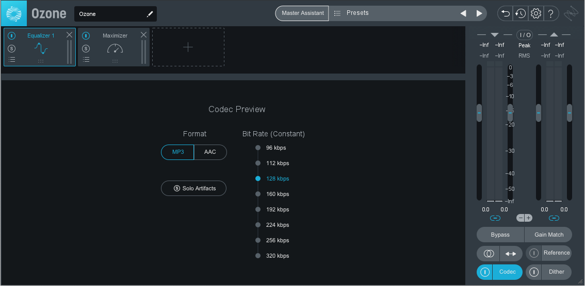Click the Peak meter label
The image size is (585, 286).
pos(524,45)
